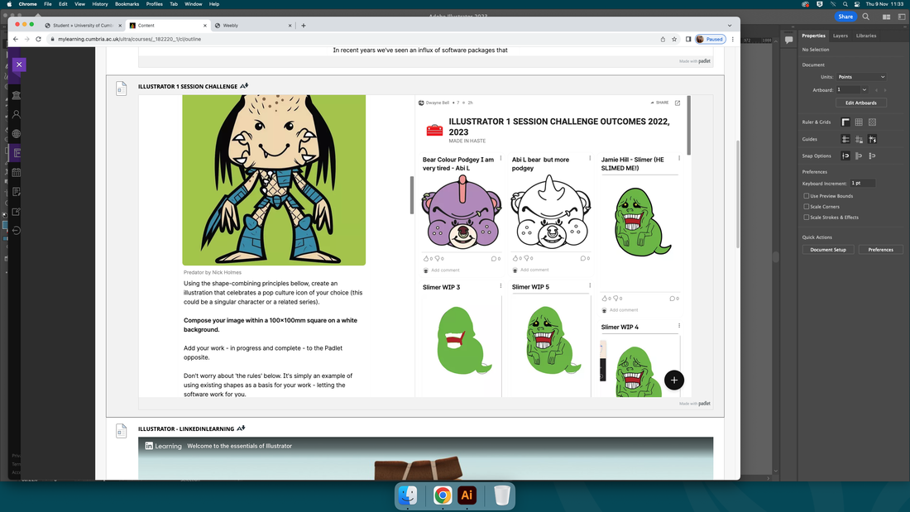Click the Sign Out icon in Blackboard sidebar
This screenshot has width=910, height=512.
(x=17, y=231)
